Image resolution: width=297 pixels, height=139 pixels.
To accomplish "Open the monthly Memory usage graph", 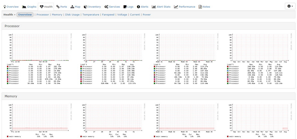I will (x=186, y=121).
